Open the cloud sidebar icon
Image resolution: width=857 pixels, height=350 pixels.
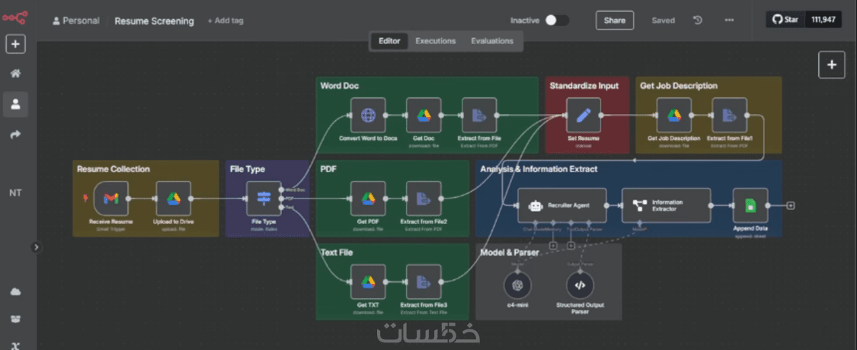click(x=15, y=291)
